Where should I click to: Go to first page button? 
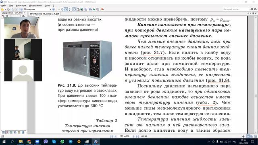tap(112, 136)
